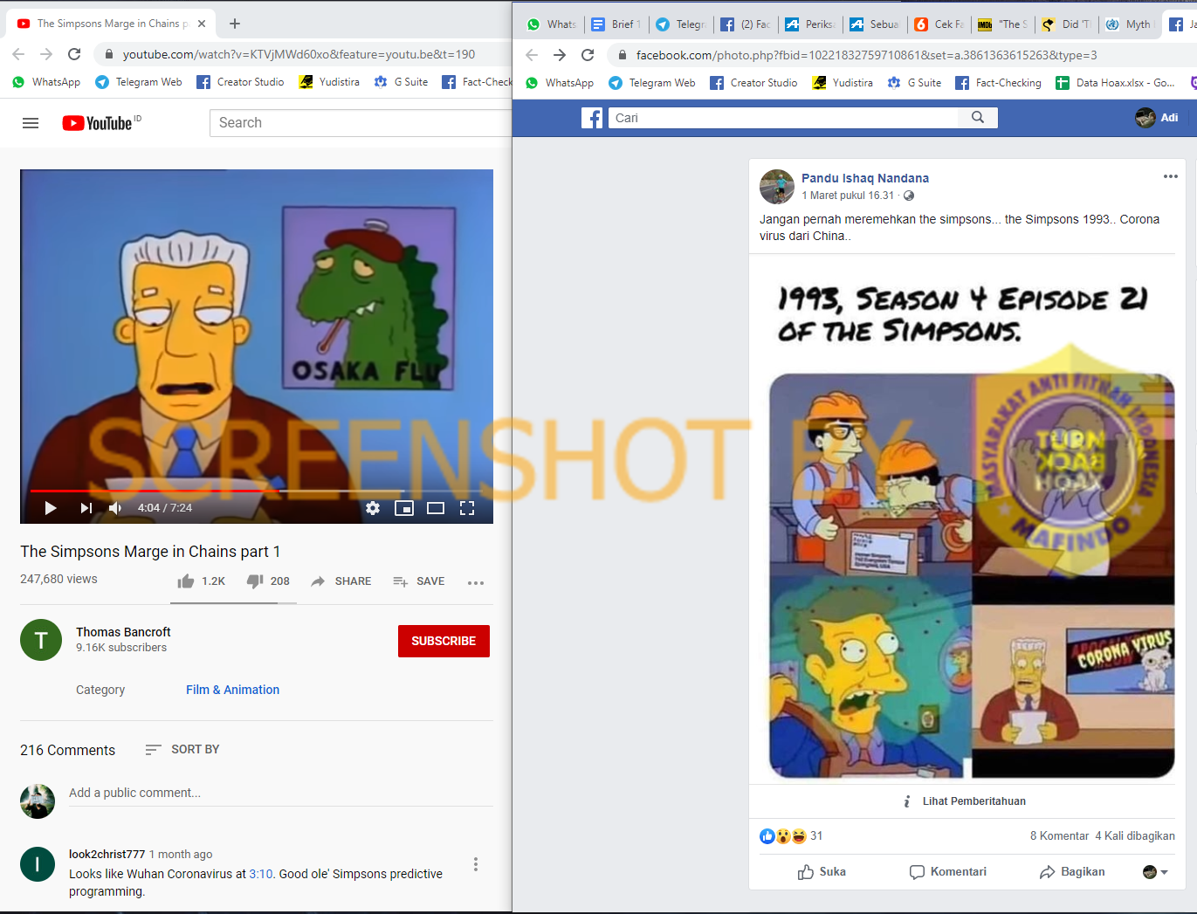Image resolution: width=1197 pixels, height=914 pixels.
Task: Enter fullscreen on the video player
Action: pos(467,508)
